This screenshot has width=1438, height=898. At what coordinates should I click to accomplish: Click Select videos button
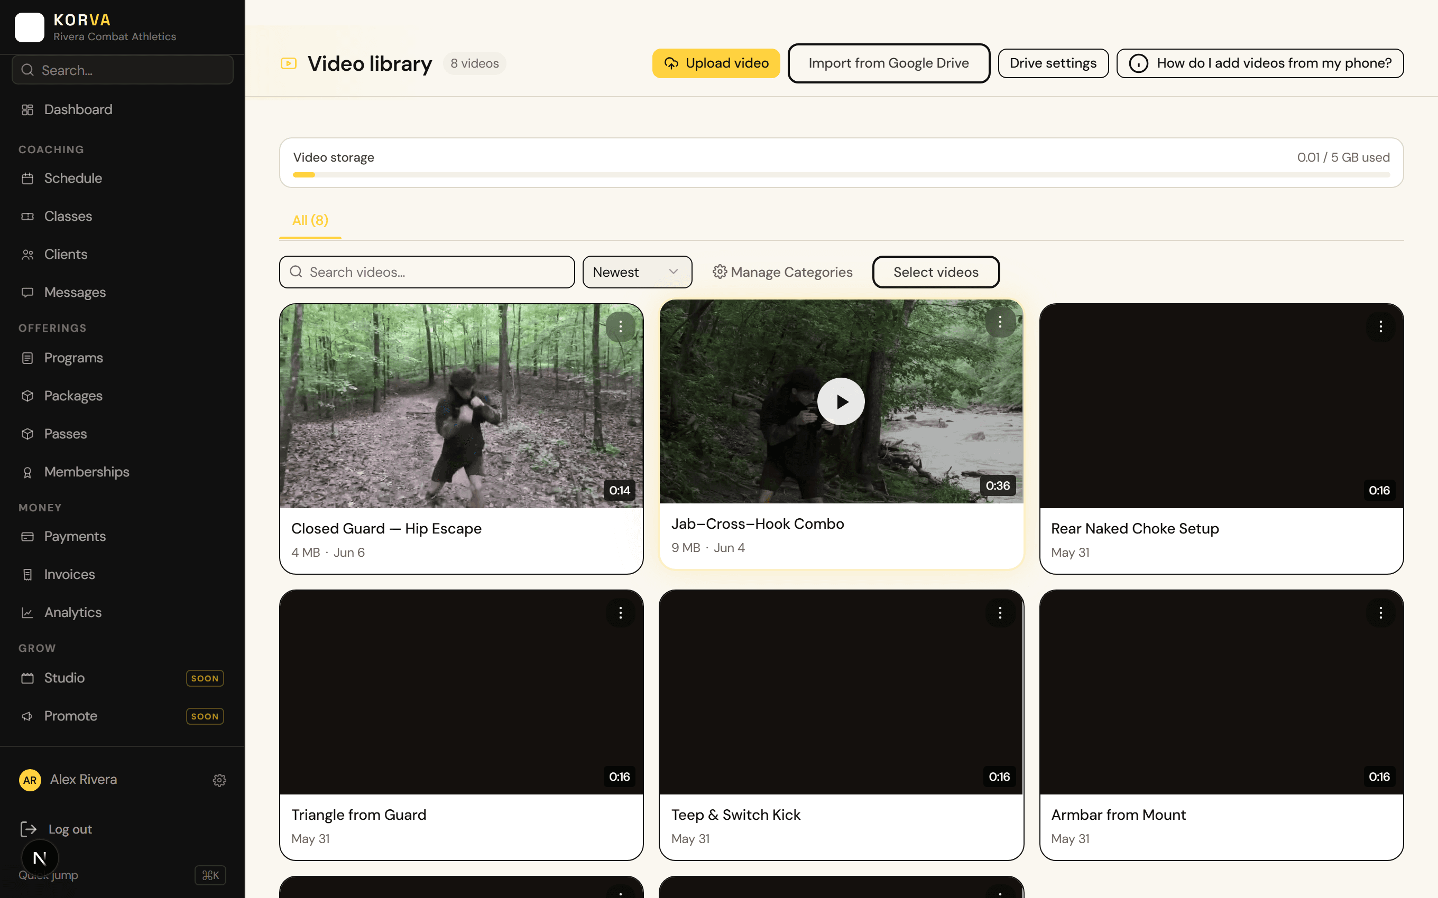(x=936, y=272)
